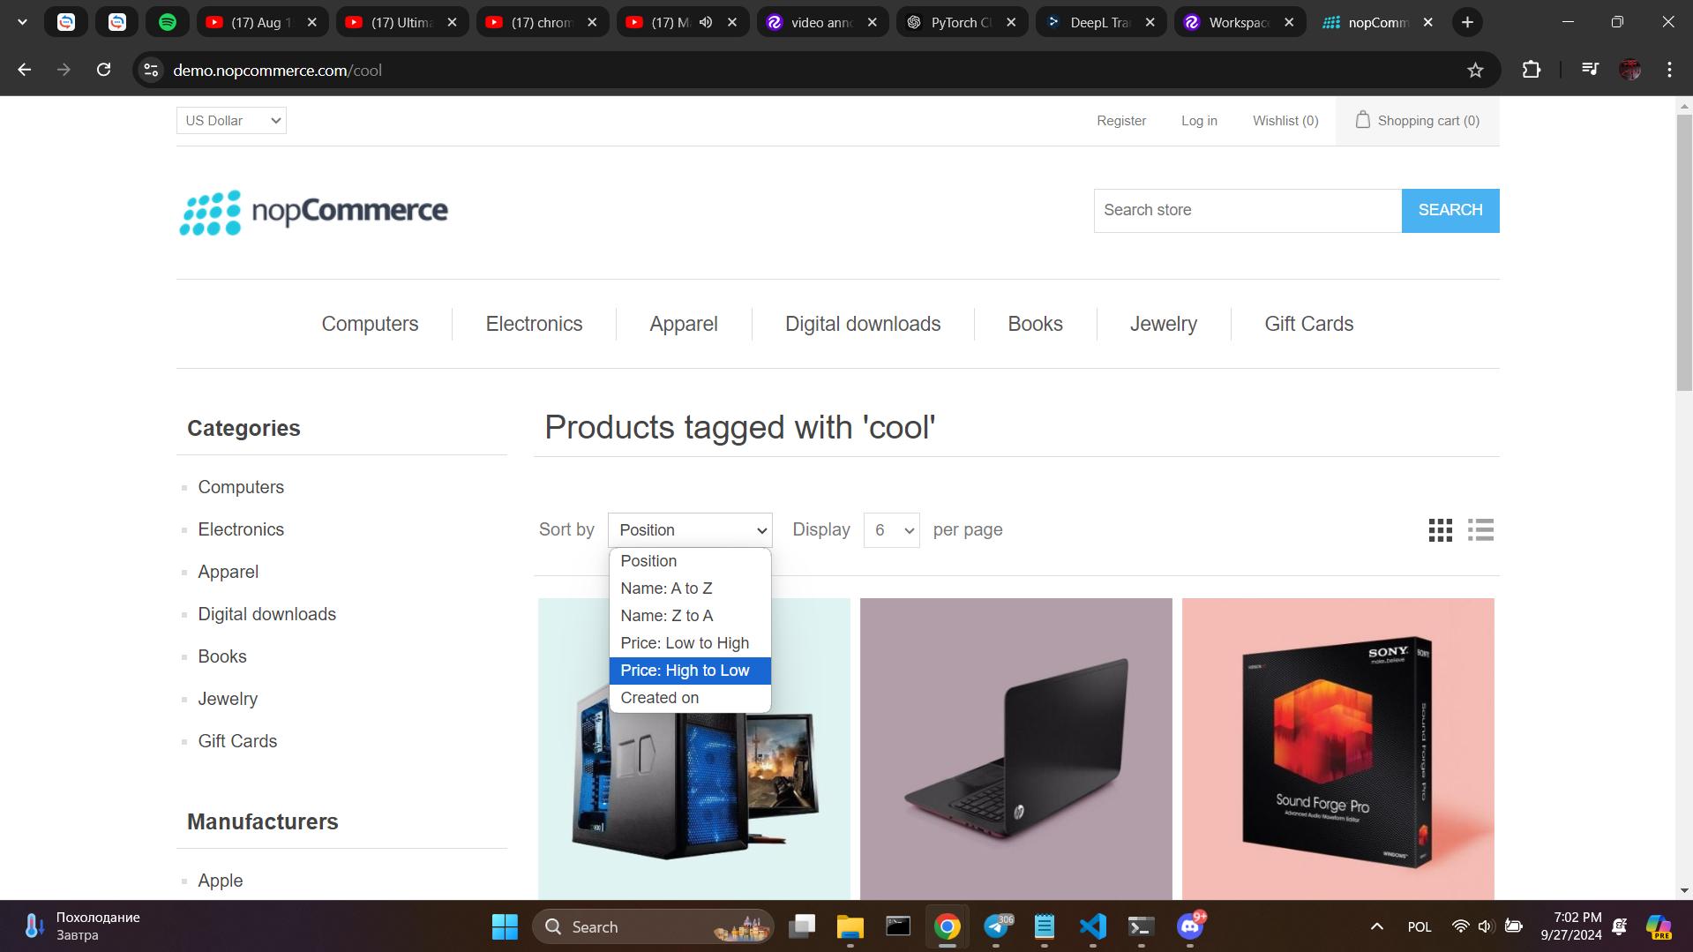The image size is (1693, 952).
Task: Open the Display per page dropdown
Action: coord(891,530)
